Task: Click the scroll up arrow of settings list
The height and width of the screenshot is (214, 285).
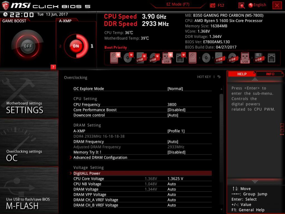Action: pyautogui.click(x=221, y=89)
